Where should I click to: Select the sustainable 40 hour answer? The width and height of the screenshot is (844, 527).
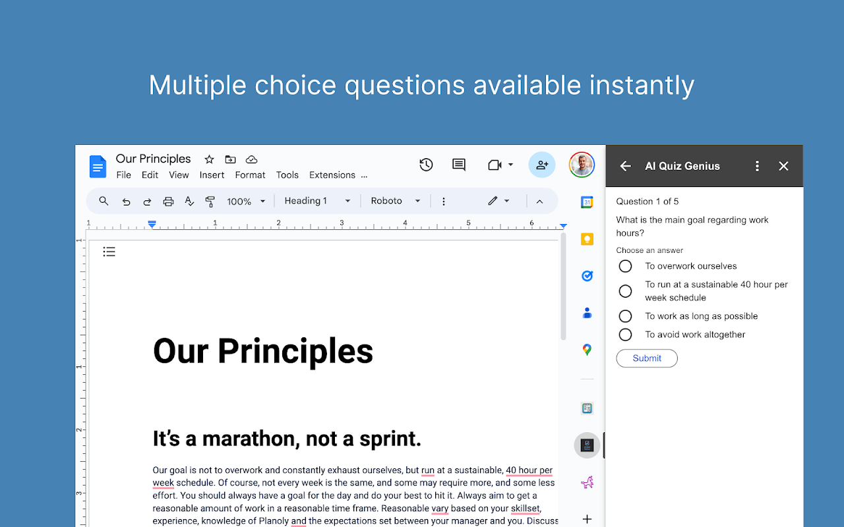pyautogui.click(x=625, y=291)
